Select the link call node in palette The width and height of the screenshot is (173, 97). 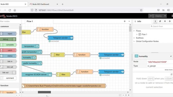pos(8,67)
